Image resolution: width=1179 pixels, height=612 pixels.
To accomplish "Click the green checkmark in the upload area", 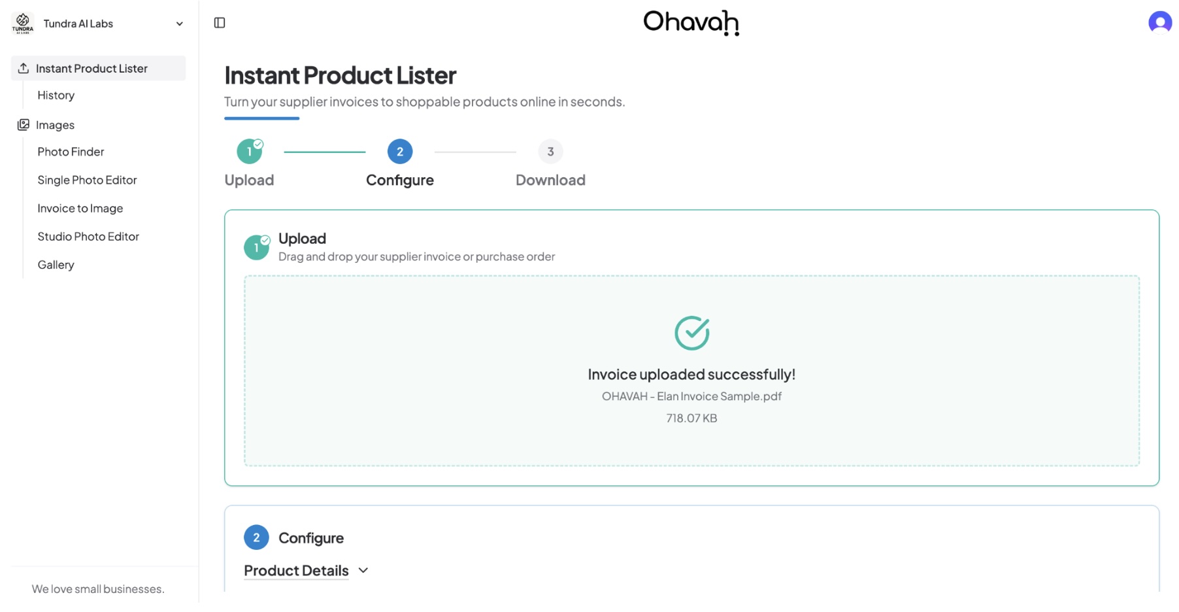I will pyautogui.click(x=691, y=332).
